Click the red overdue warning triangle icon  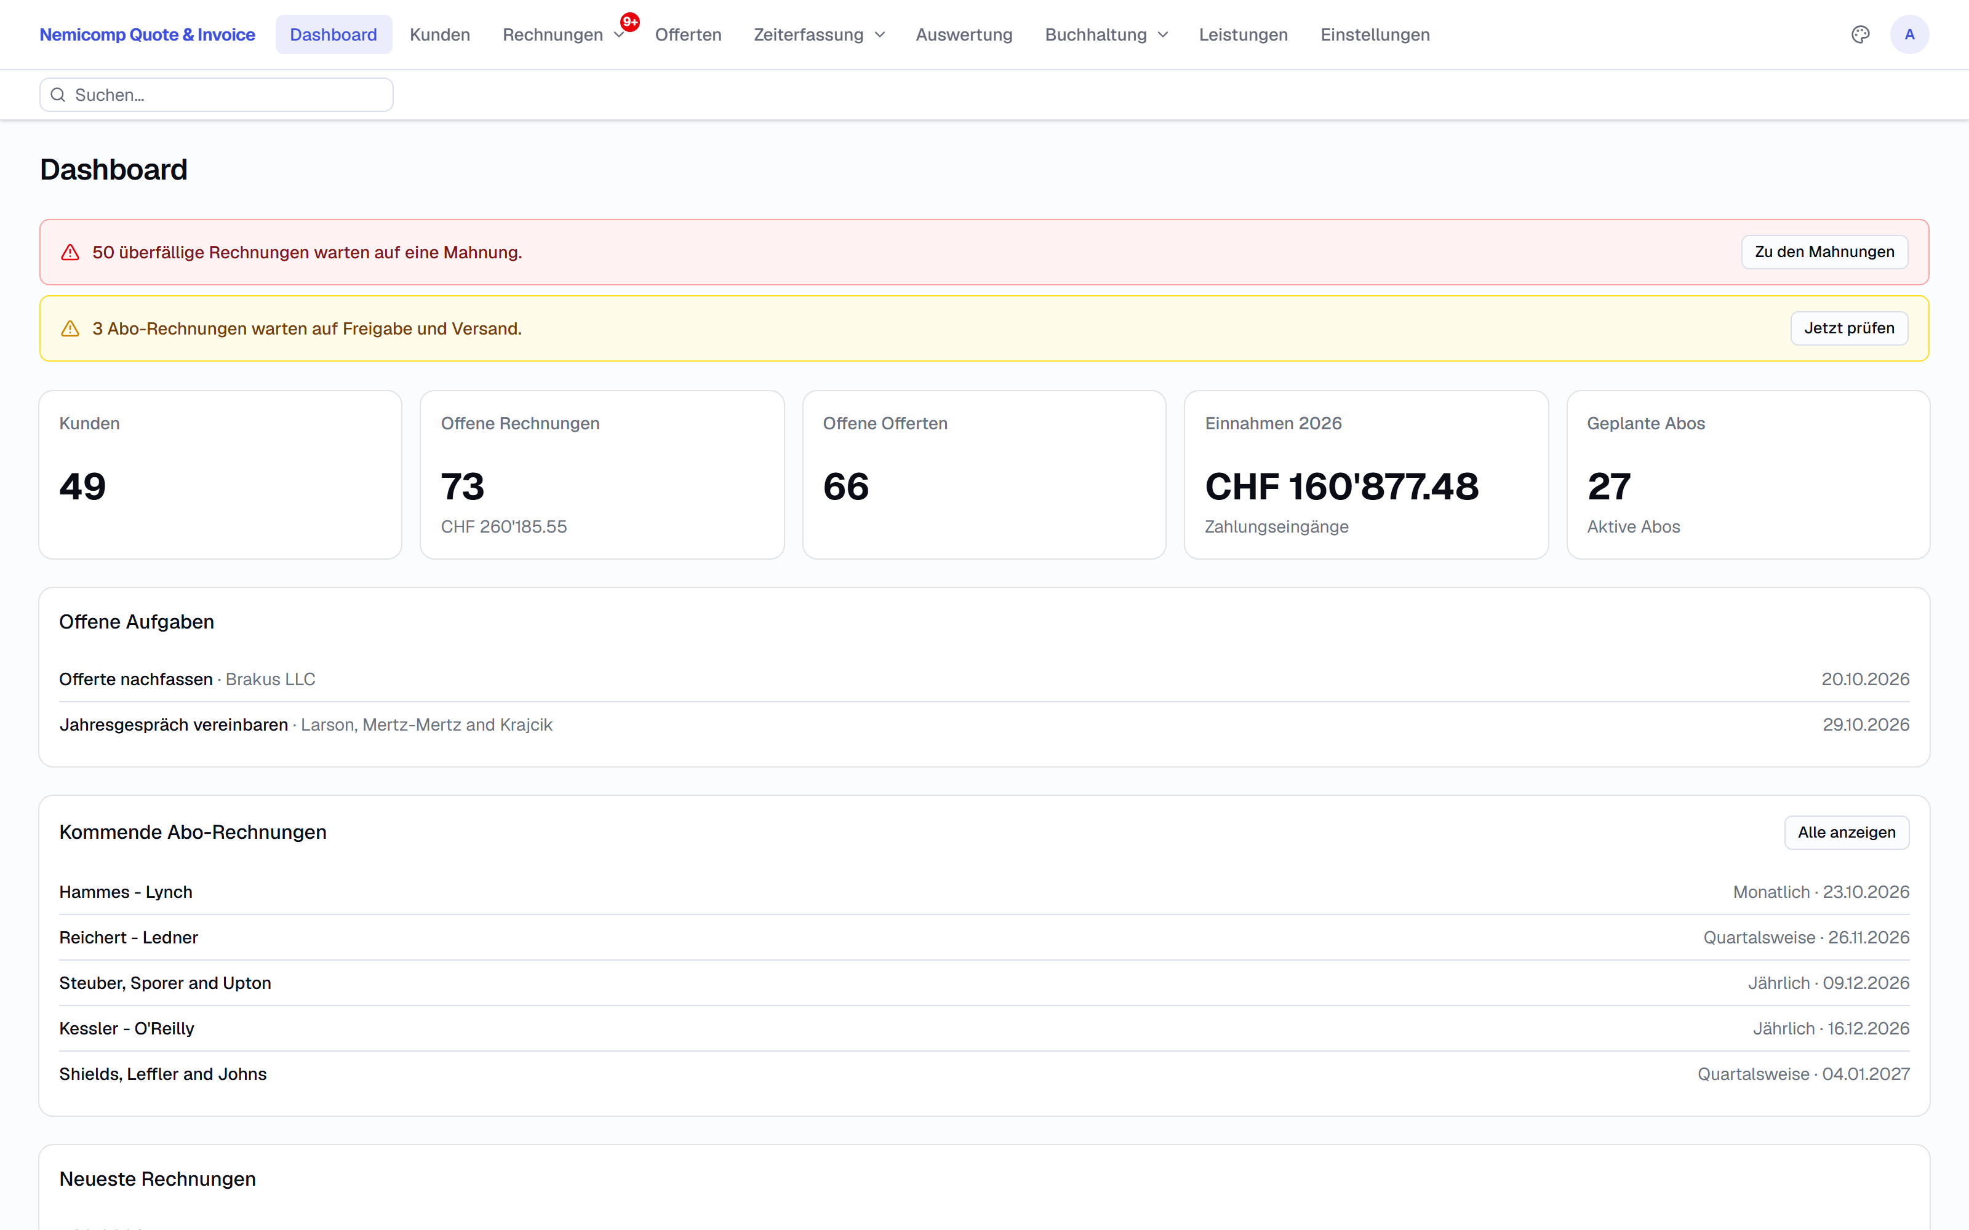click(70, 252)
